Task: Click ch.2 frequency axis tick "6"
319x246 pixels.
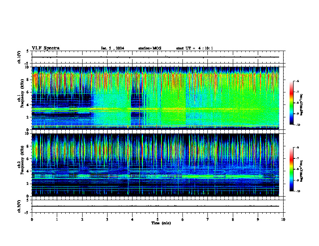Action: click(28, 159)
